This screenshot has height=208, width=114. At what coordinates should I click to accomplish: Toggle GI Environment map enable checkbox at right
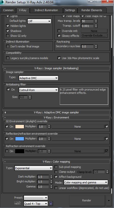pyautogui.click(x=107, y=126)
